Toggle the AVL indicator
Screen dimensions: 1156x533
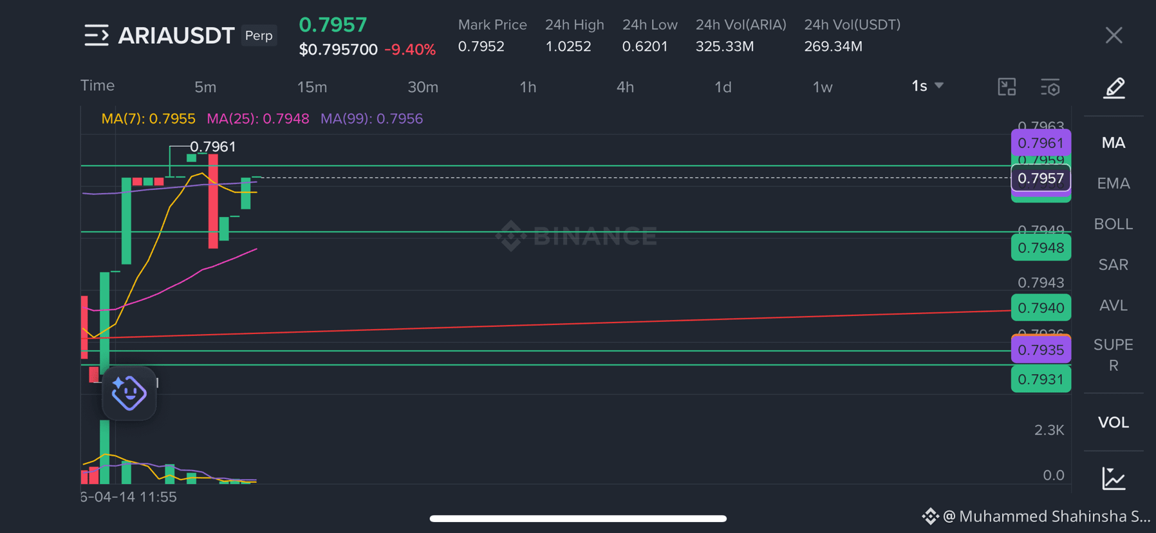[x=1114, y=305]
